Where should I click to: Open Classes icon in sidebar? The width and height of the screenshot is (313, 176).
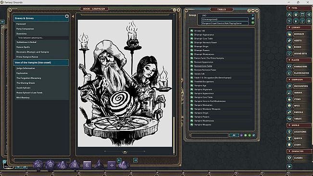[x=289, y=158]
